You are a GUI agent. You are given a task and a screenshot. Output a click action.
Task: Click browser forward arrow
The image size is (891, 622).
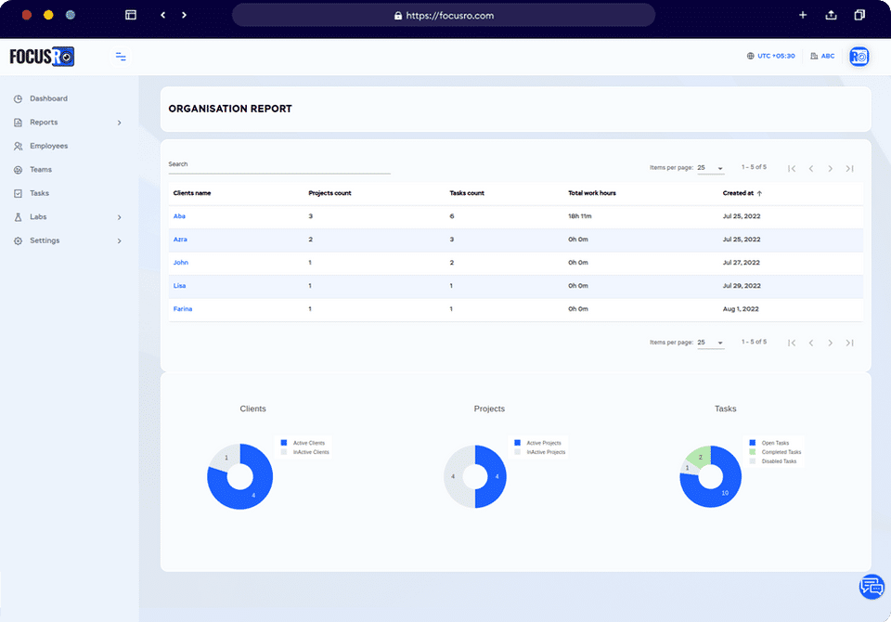184,16
